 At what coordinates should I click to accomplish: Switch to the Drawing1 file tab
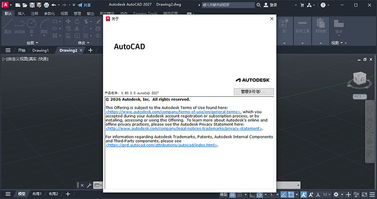pyautogui.click(x=41, y=50)
